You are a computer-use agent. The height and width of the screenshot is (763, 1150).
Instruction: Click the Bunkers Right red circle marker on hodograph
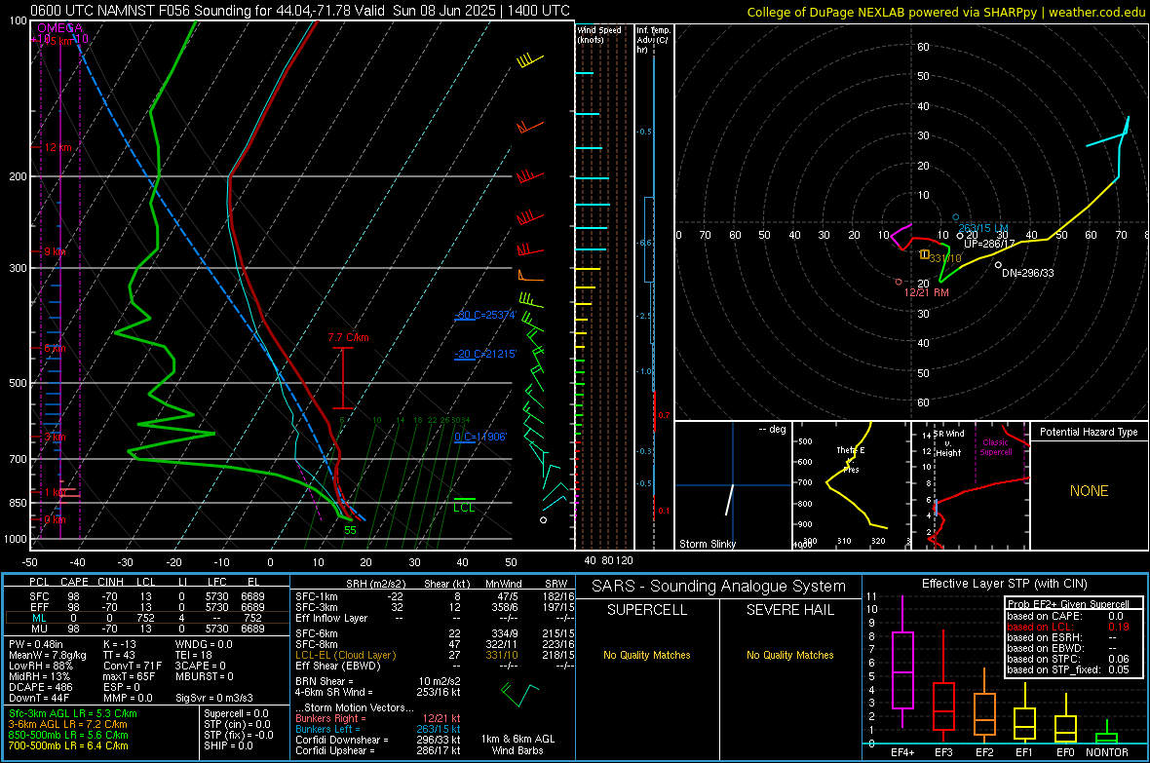pos(900,282)
